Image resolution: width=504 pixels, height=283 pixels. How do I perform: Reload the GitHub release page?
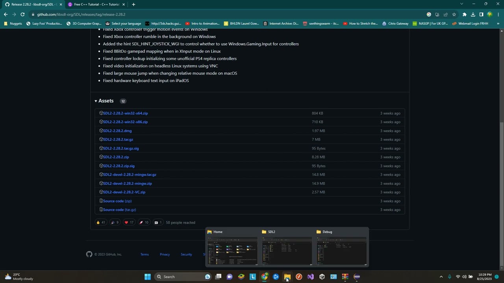point(22,15)
